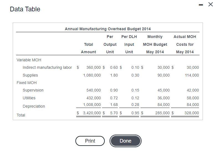Click the Total Amount column header
The height and width of the screenshot is (157, 217).
pos(88,48)
